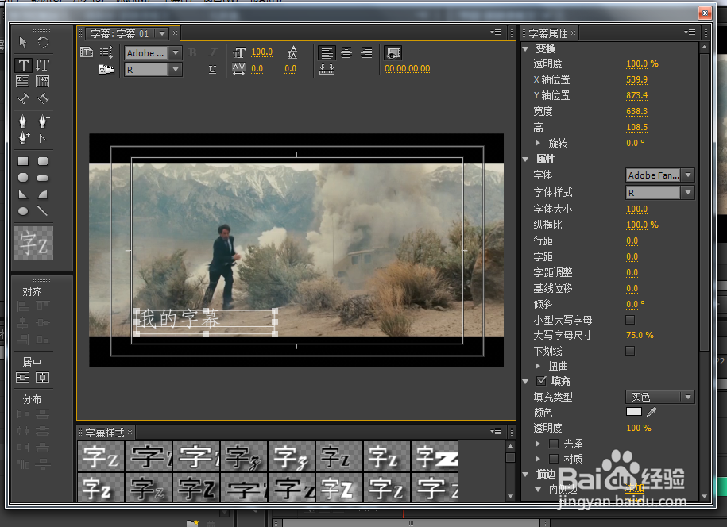Collapse the 属性 section
Viewport: 727px width, 527px height.
point(526,160)
